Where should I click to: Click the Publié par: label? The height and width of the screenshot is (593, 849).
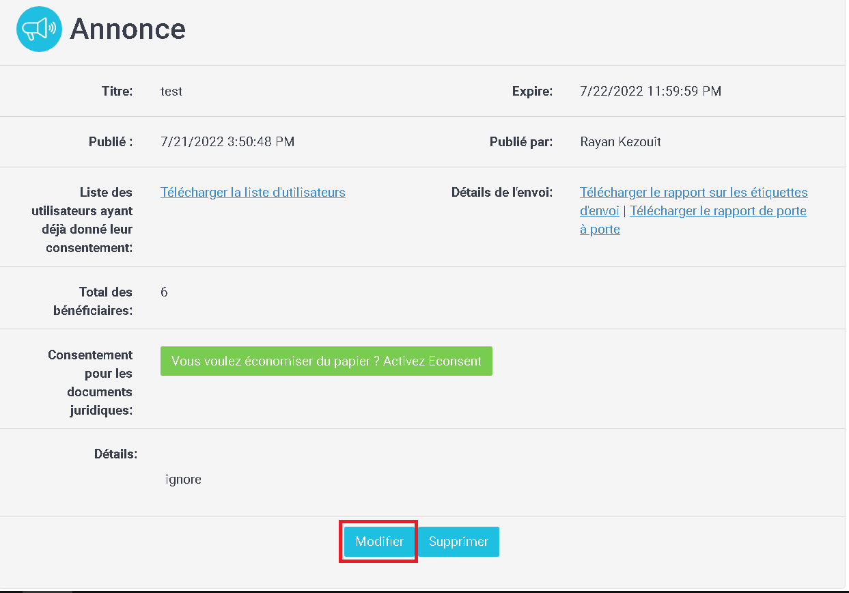tap(521, 141)
